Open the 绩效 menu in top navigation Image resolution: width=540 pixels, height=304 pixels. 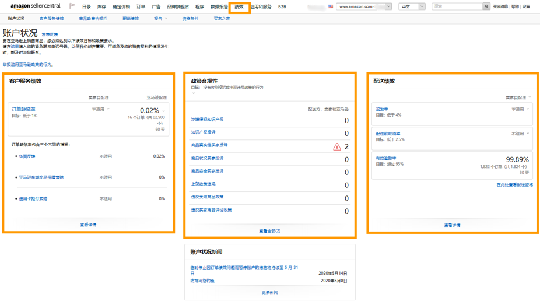tap(239, 7)
